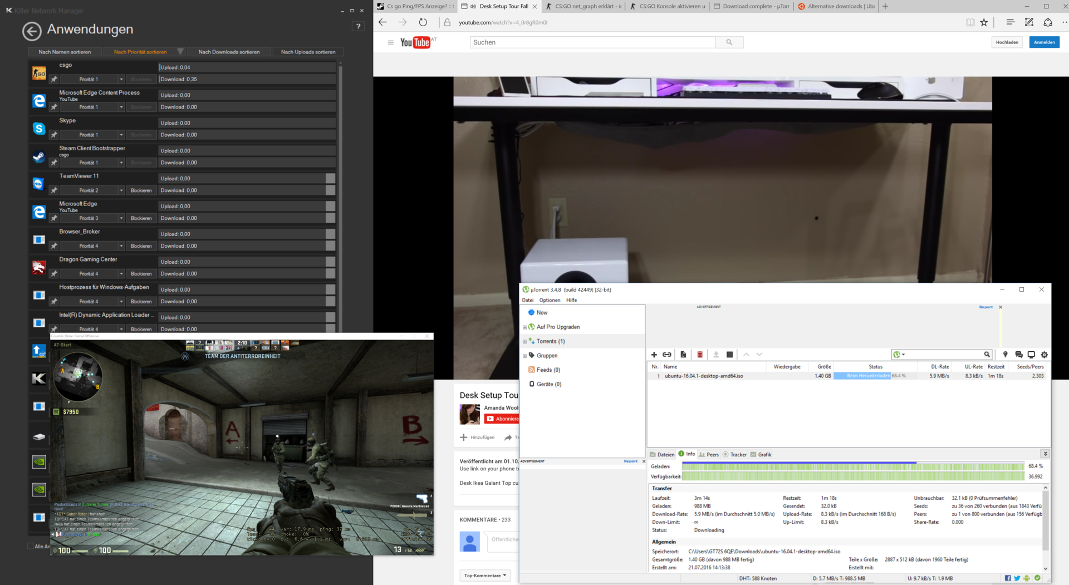Select the Skype icon in Killer list
1069x585 pixels.
pos(39,129)
